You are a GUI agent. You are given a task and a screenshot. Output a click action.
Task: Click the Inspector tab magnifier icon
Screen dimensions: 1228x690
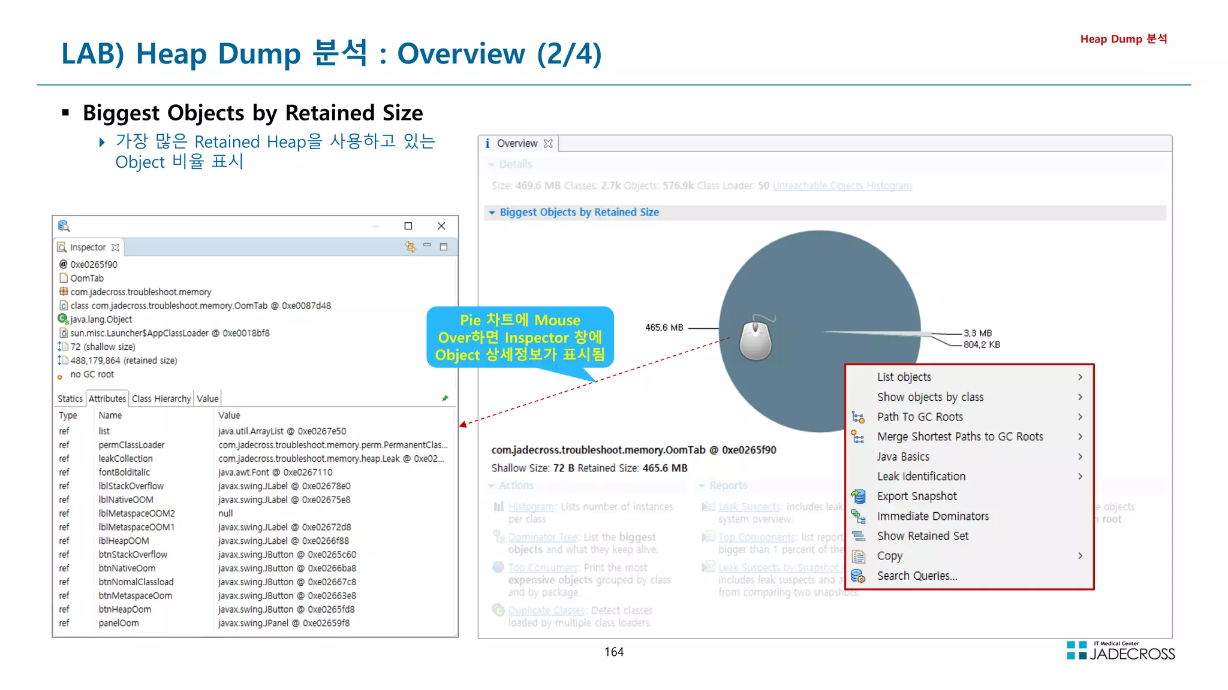point(62,247)
